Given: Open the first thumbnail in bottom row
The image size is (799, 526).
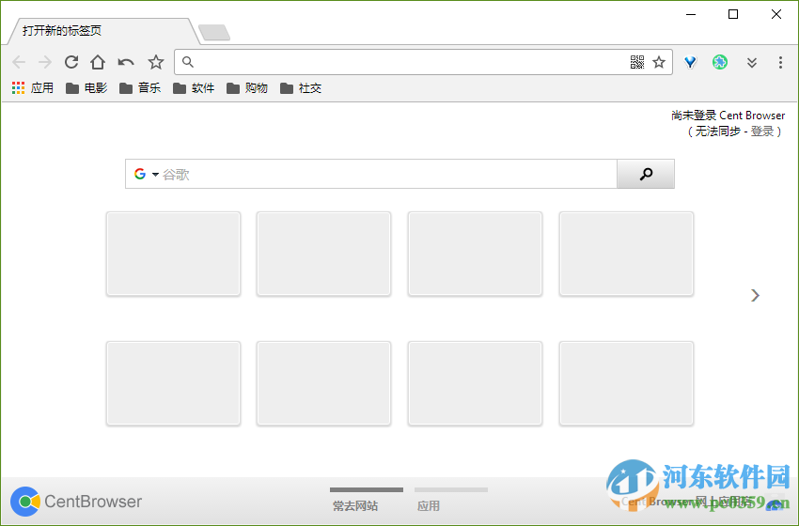Looking at the screenshot, I should point(173,383).
